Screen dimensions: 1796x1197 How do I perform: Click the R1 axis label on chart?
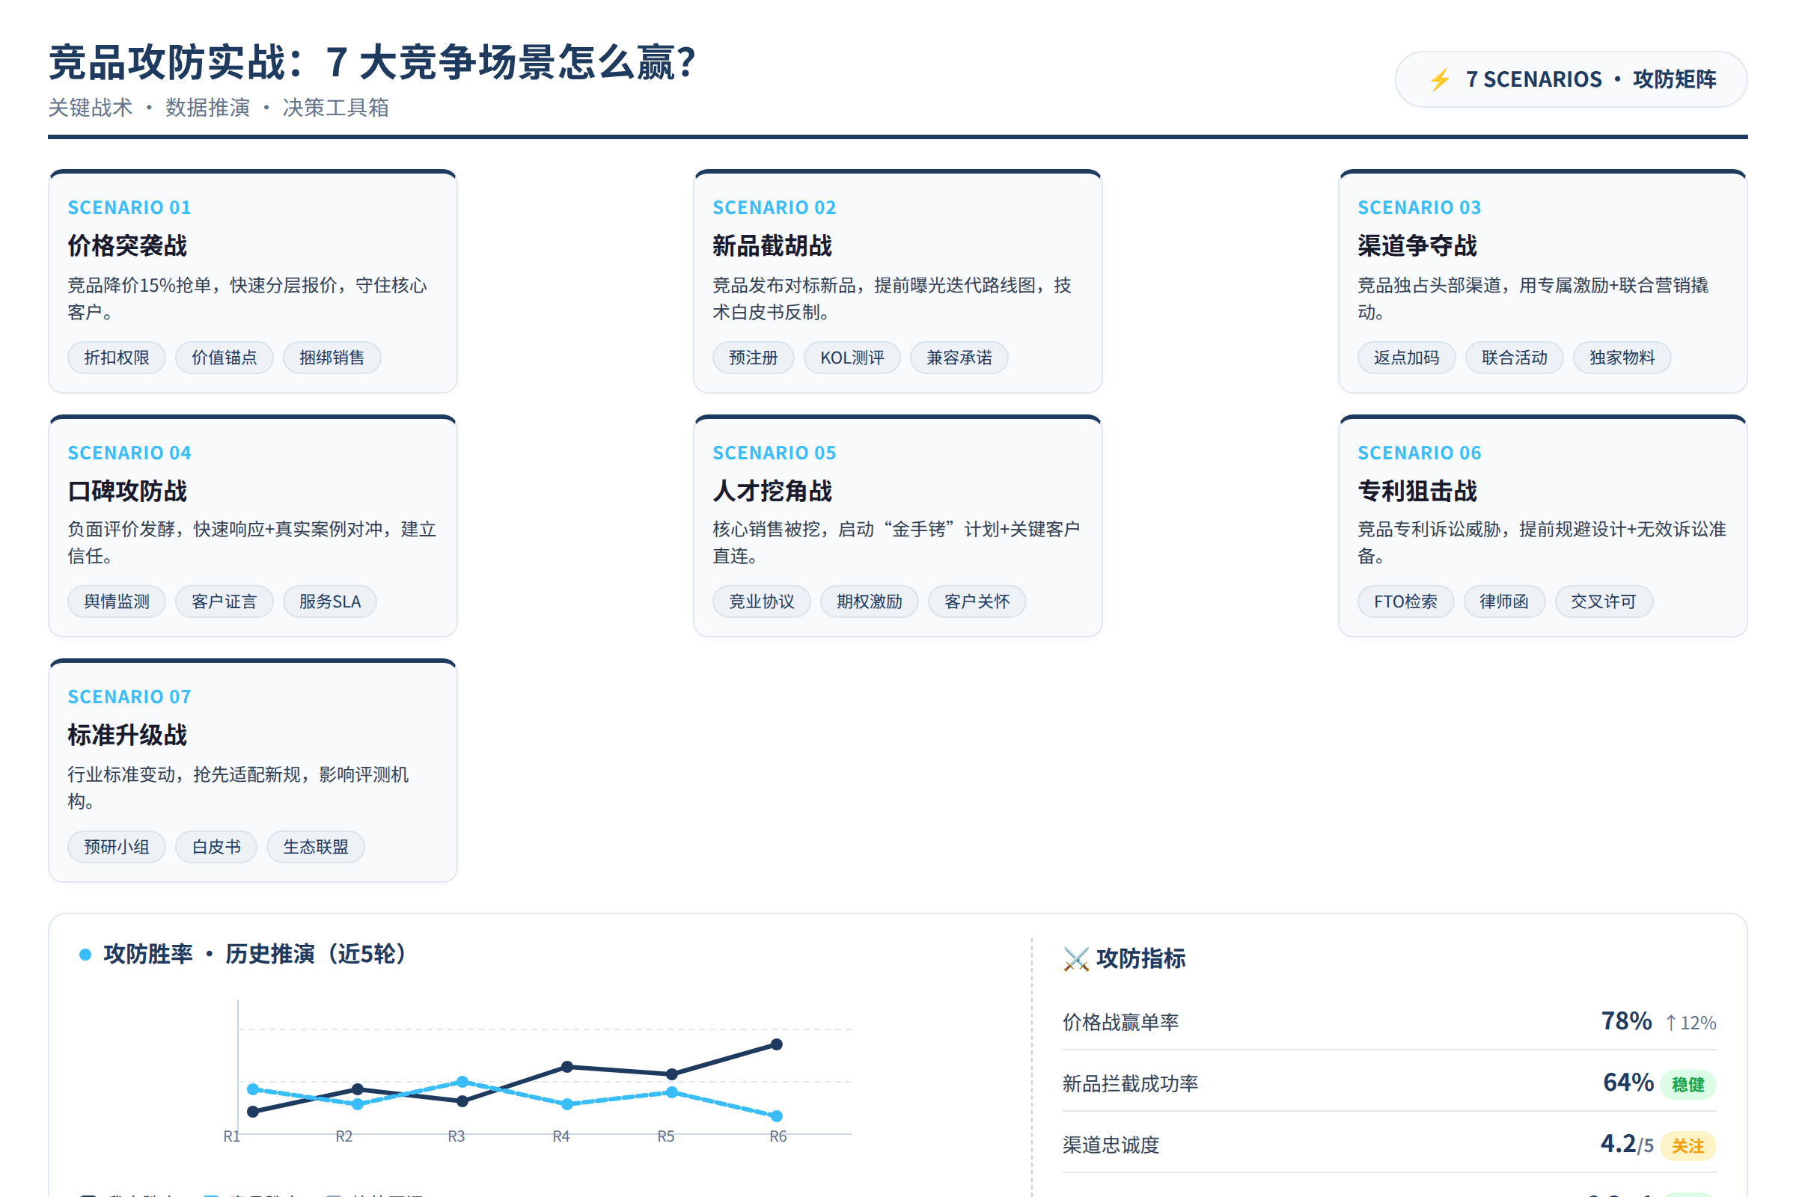[x=231, y=1136]
